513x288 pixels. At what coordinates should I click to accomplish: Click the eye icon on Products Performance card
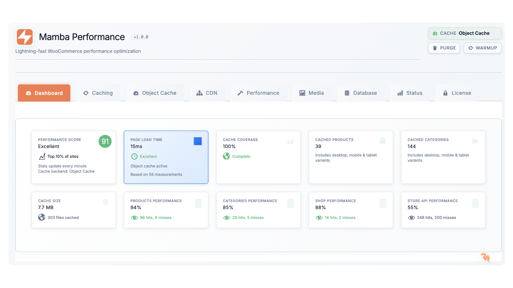(134, 218)
